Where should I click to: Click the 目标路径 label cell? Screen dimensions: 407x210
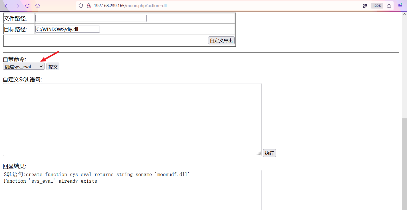pyautogui.click(x=19, y=29)
